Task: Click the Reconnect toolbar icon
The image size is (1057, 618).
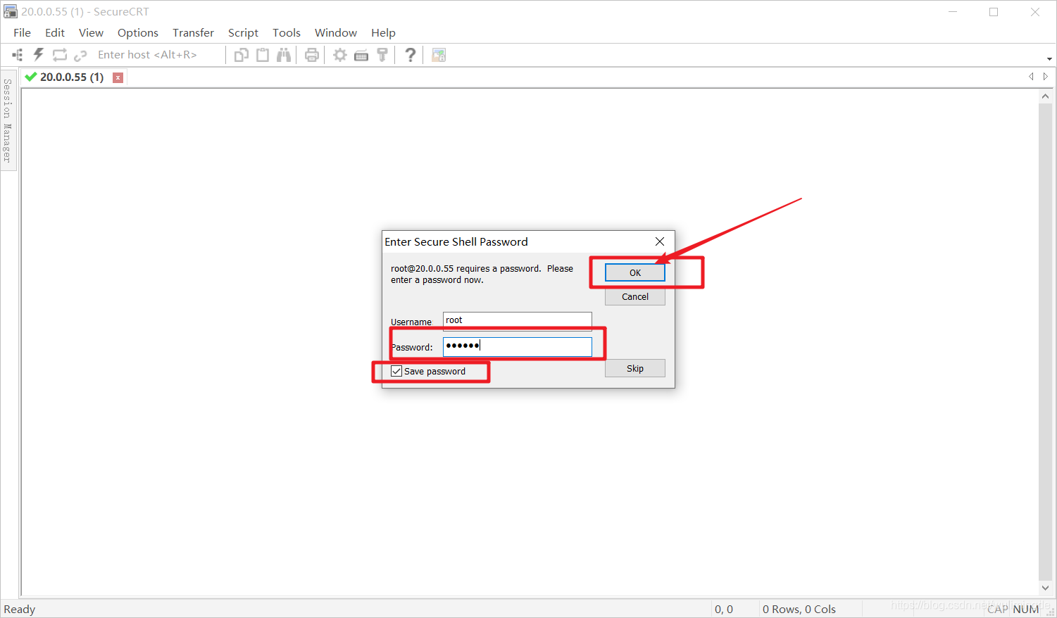Action: point(60,55)
